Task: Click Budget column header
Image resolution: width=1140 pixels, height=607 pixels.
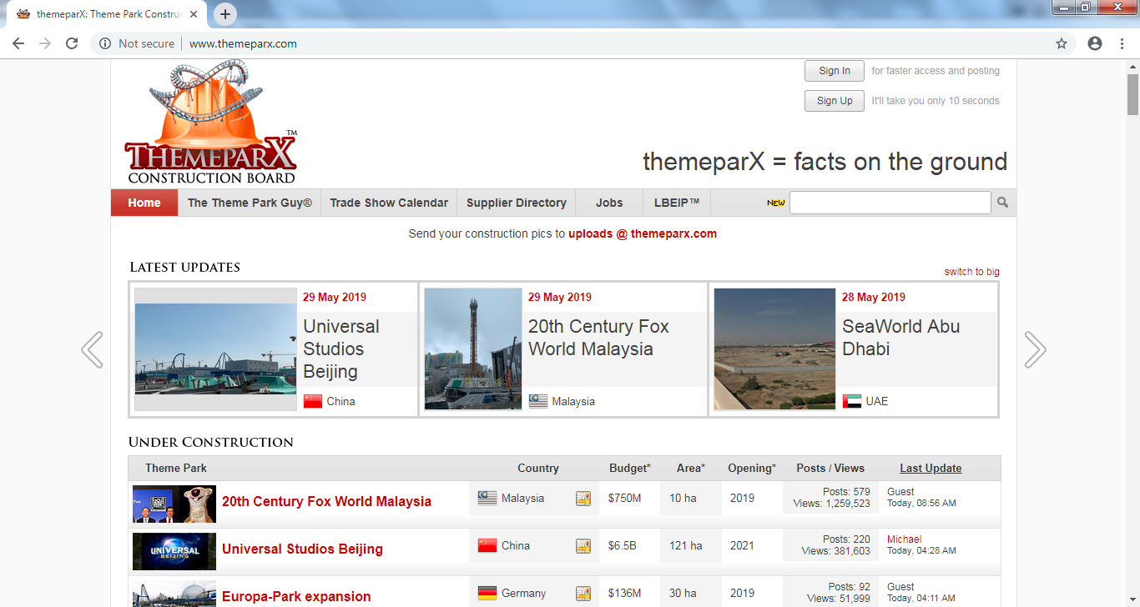Action: click(x=630, y=468)
